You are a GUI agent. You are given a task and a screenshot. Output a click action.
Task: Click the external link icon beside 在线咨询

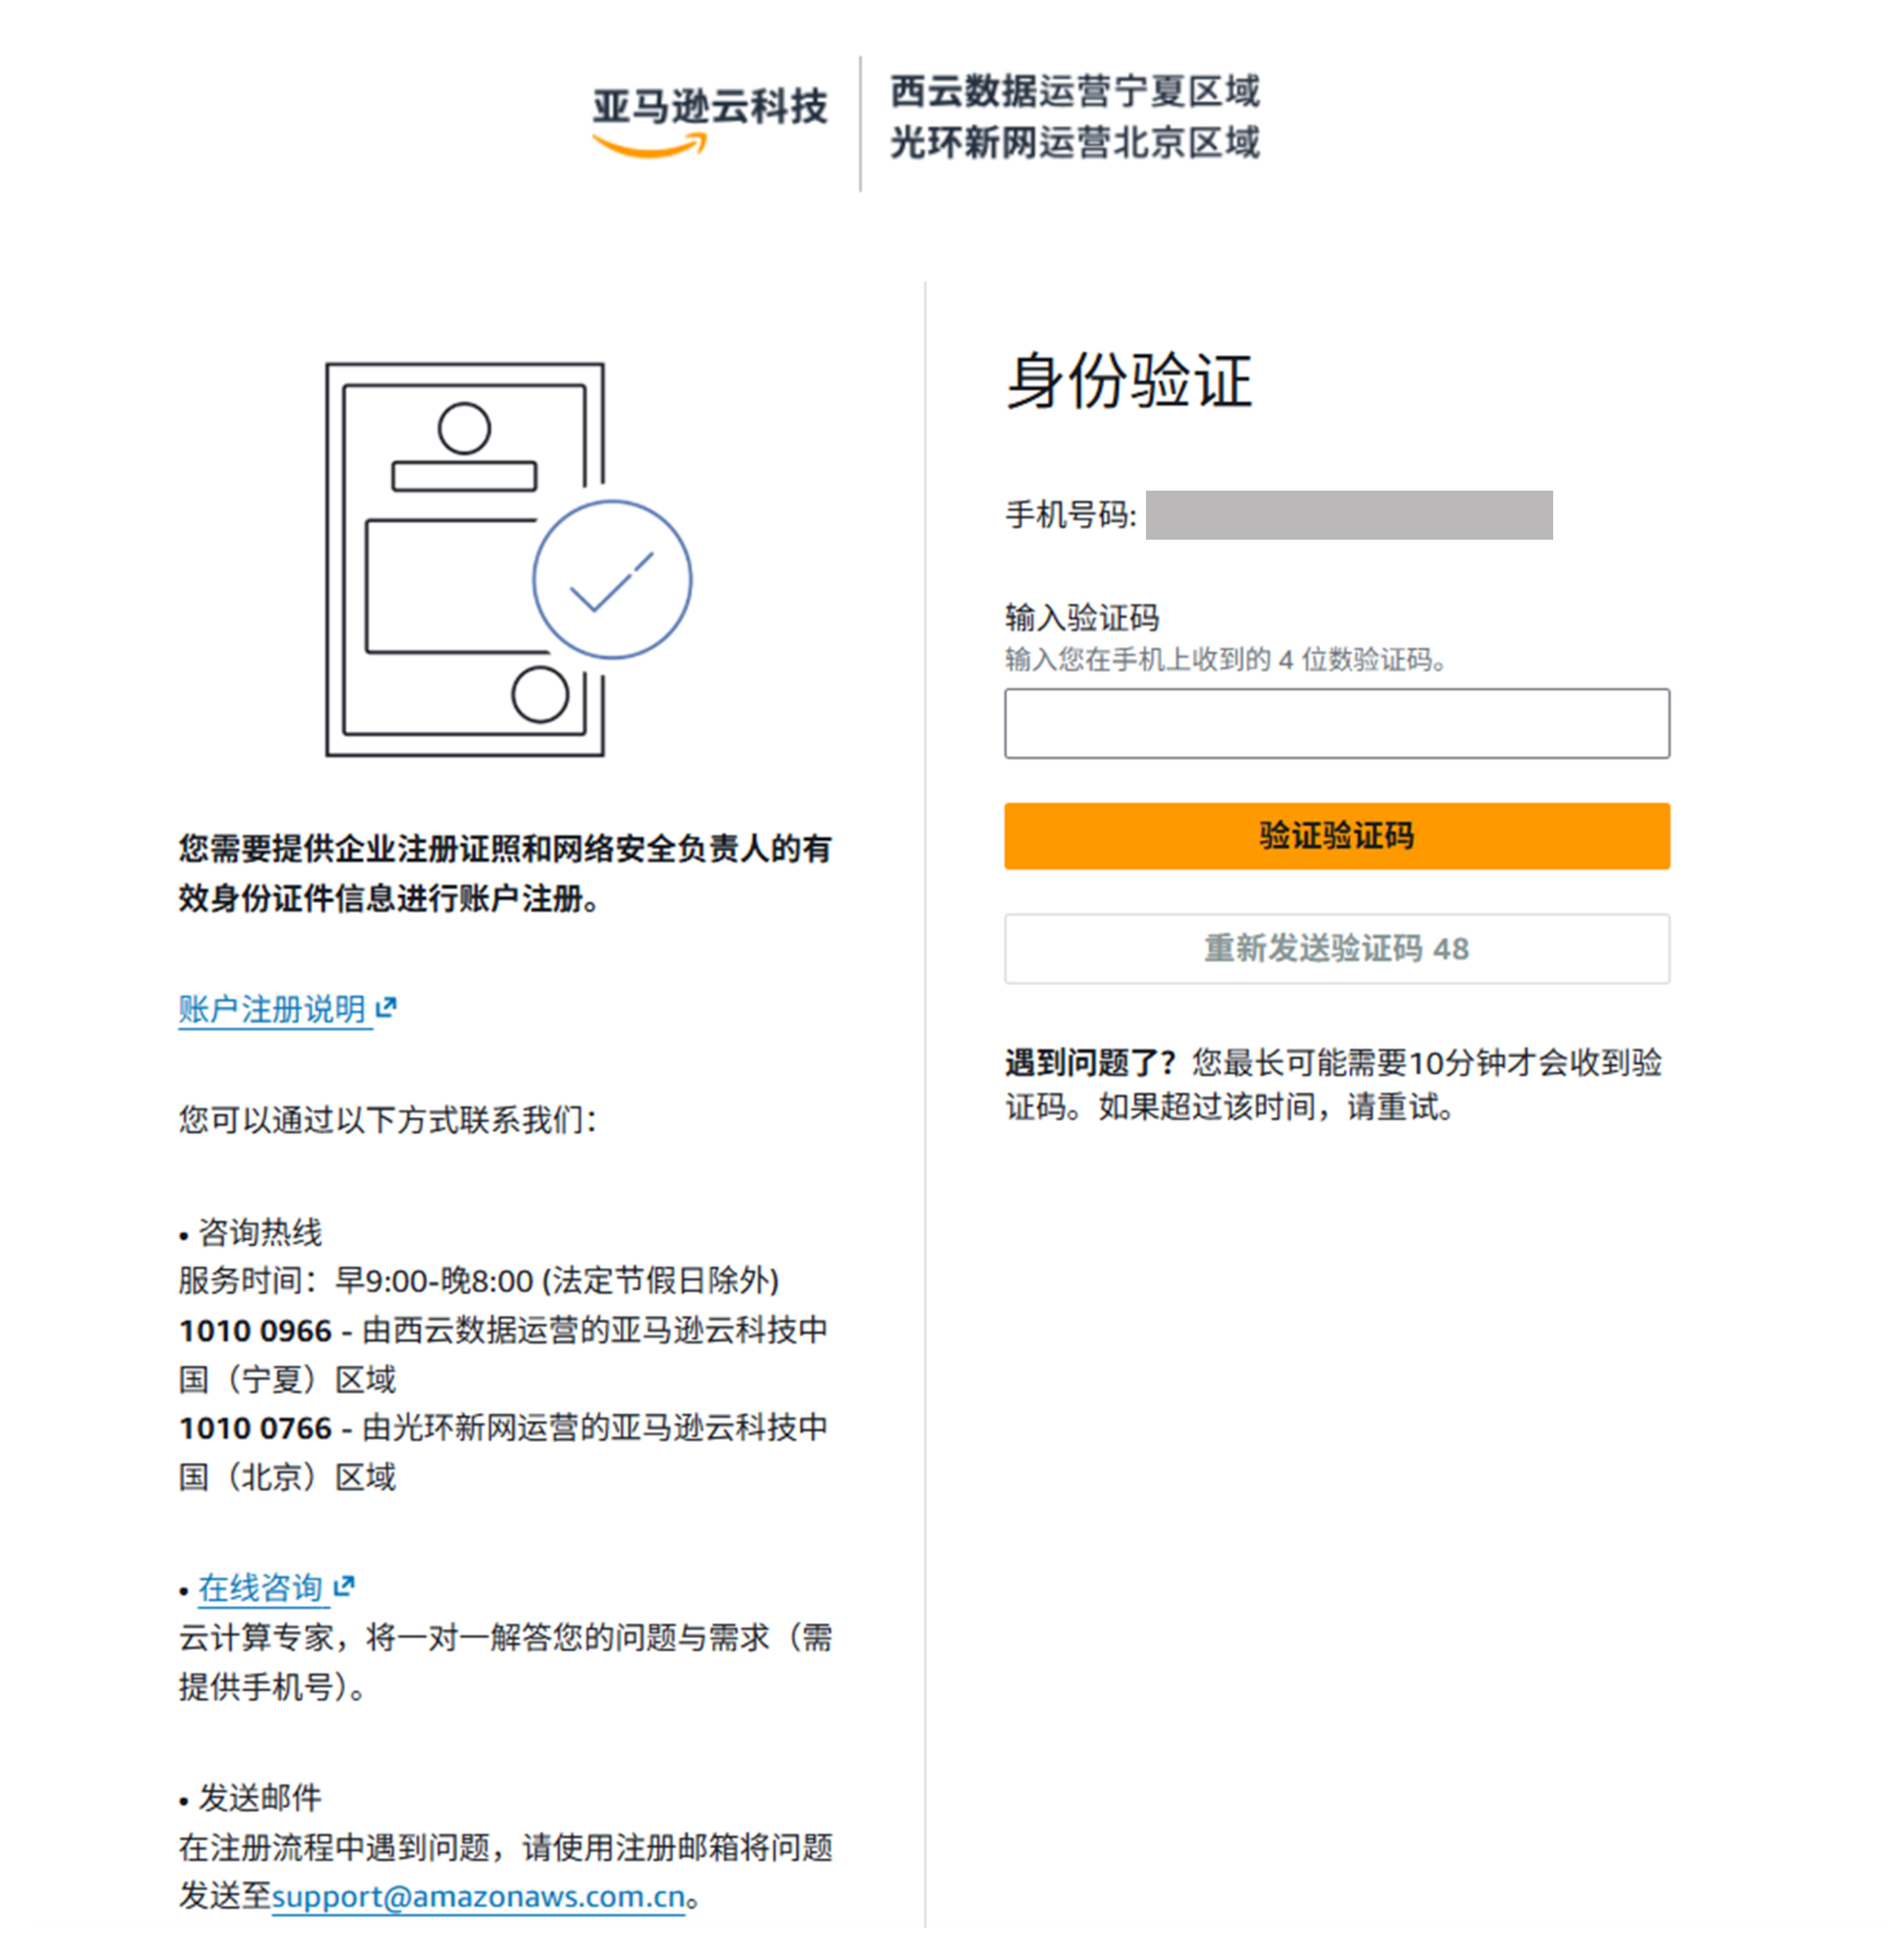[344, 1586]
